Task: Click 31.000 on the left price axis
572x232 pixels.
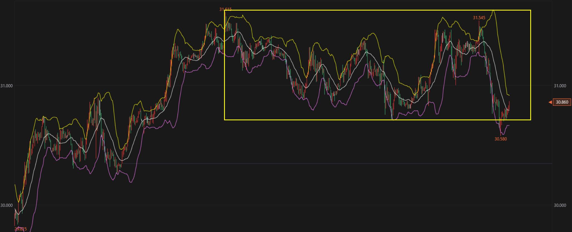Action: coord(6,86)
